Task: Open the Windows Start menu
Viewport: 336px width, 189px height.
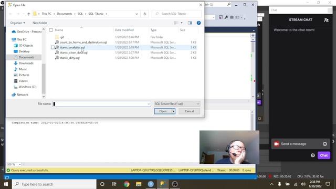Action: coord(6,184)
